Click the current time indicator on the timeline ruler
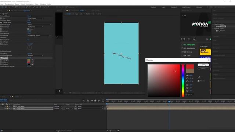 (169, 102)
